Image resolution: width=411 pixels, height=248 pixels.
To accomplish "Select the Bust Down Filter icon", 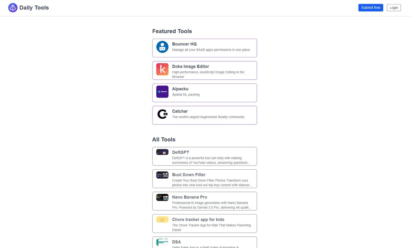I will (162, 175).
